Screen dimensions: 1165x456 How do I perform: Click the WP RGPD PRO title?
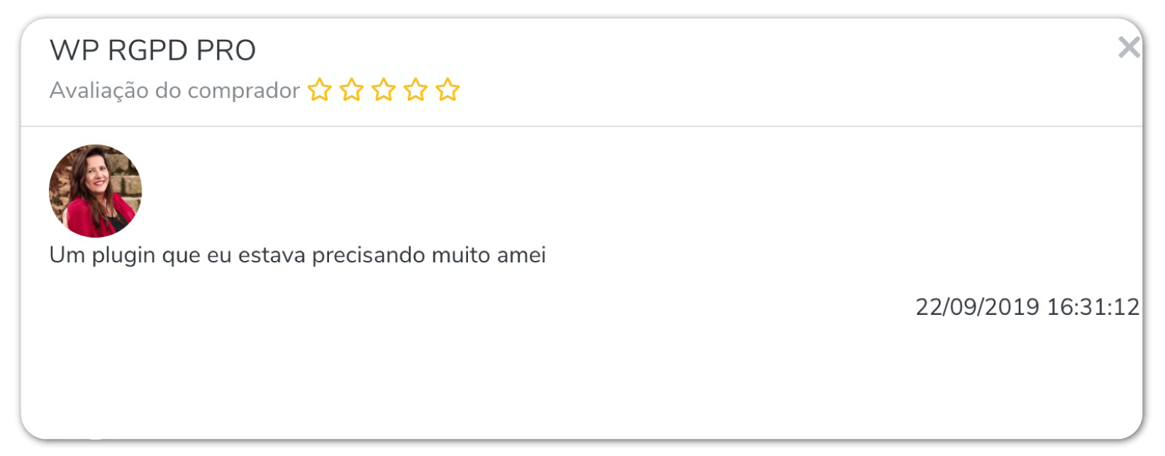tap(152, 50)
